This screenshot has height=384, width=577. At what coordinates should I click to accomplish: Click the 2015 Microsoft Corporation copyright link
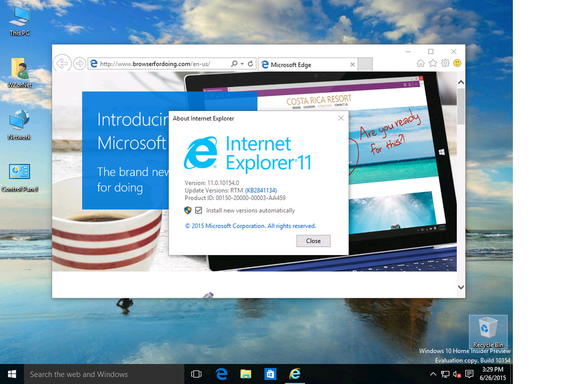point(250,226)
